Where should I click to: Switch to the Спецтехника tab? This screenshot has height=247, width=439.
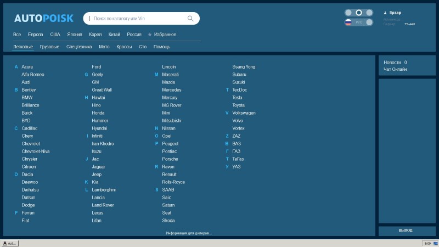(x=79, y=47)
